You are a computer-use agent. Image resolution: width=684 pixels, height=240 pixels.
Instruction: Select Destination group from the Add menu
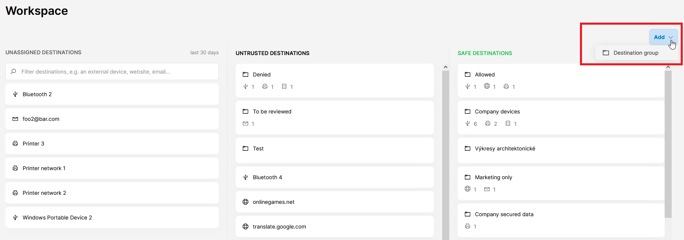635,53
